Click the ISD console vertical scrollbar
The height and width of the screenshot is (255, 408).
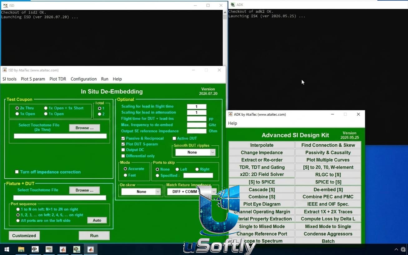pyautogui.click(x=225, y=37)
